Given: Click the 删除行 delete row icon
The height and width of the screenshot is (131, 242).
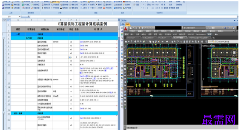Looking at the screenshot, I should tap(96, 5).
